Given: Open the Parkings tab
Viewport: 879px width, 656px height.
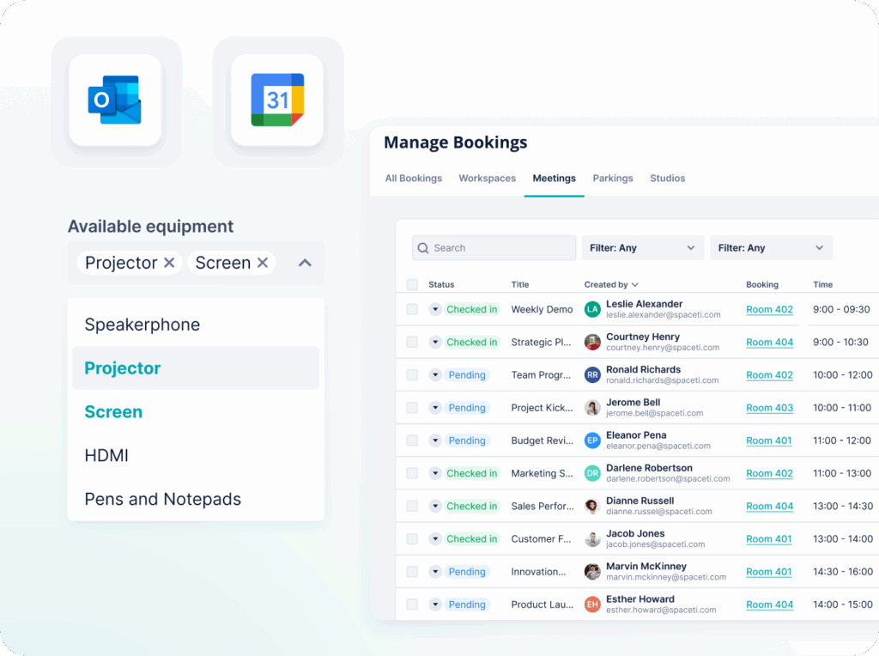Looking at the screenshot, I should (612, 179).
